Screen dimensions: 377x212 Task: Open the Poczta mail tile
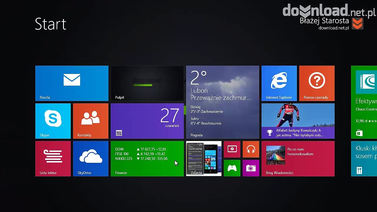[x=72, y=83]
